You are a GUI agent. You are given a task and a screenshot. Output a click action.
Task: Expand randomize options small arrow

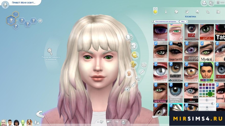coord(98,122)
